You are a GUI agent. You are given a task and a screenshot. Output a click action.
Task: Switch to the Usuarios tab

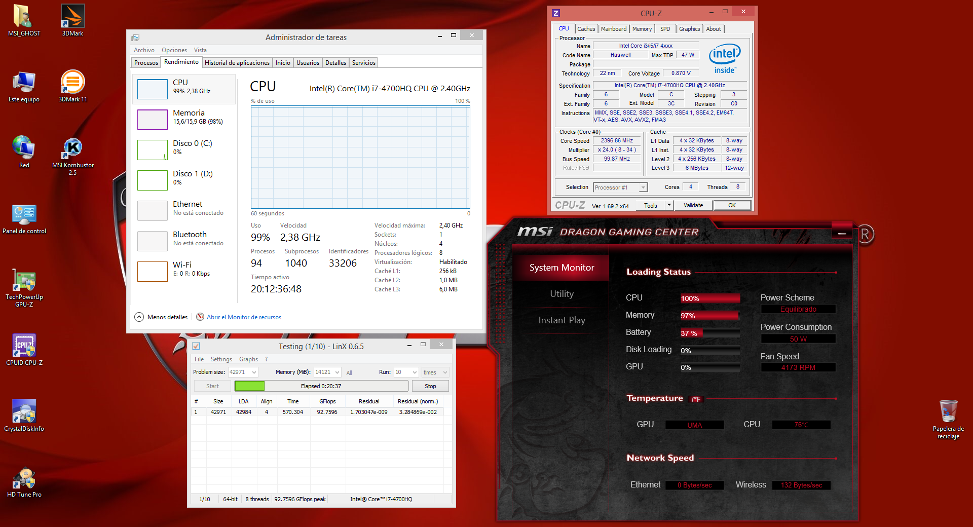(308, 63)
